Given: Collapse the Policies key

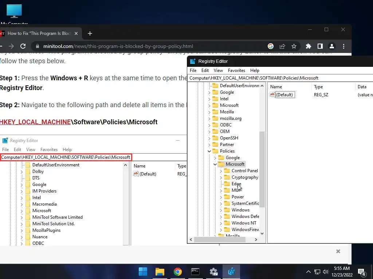Looking at the screenshot, I should tap(209, 151).
